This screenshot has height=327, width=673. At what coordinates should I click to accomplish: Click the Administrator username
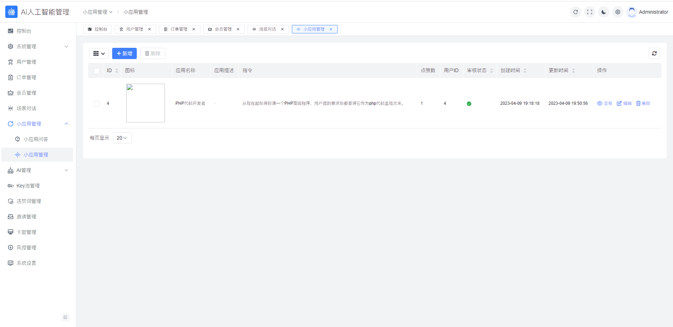[653, 12]
